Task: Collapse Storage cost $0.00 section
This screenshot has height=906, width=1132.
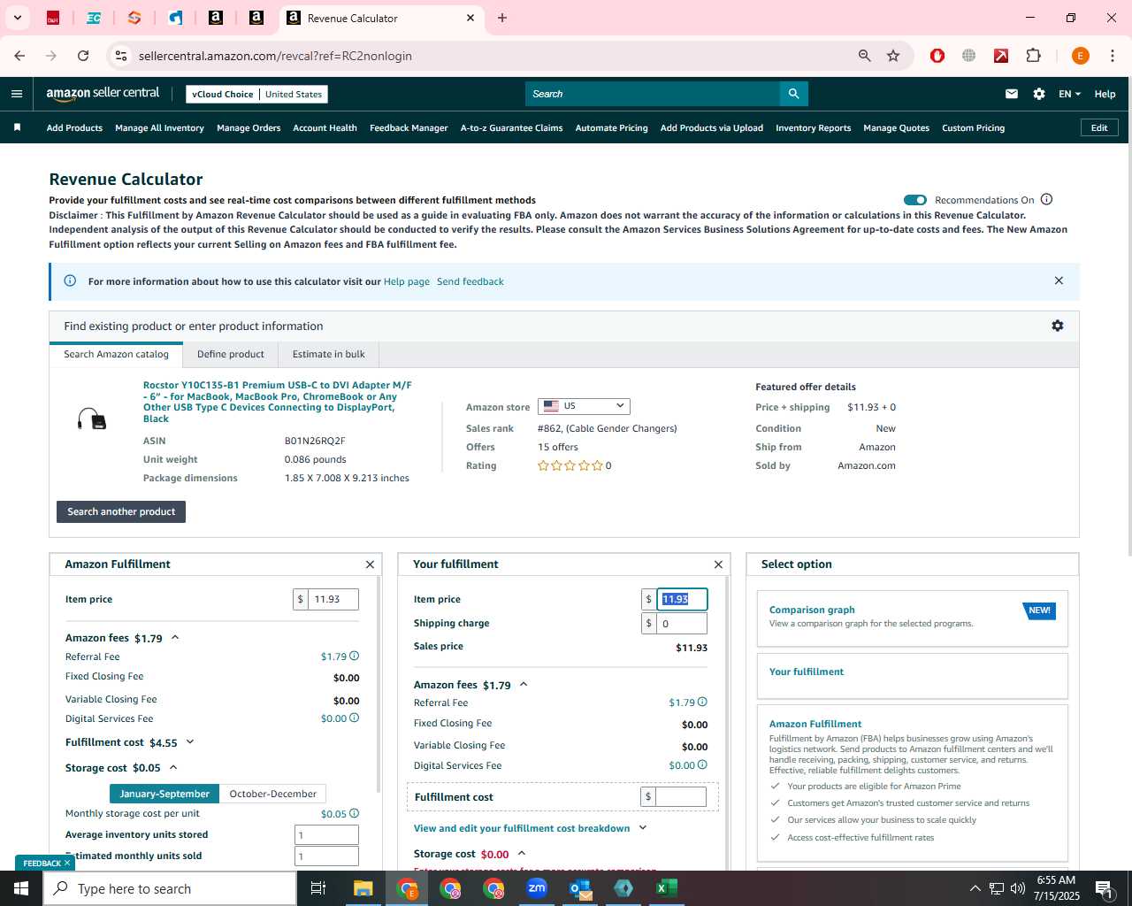Action: coord(522,854)
